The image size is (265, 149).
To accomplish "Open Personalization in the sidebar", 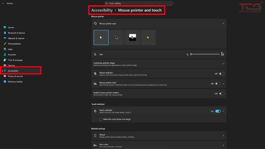I will (14, 44).
